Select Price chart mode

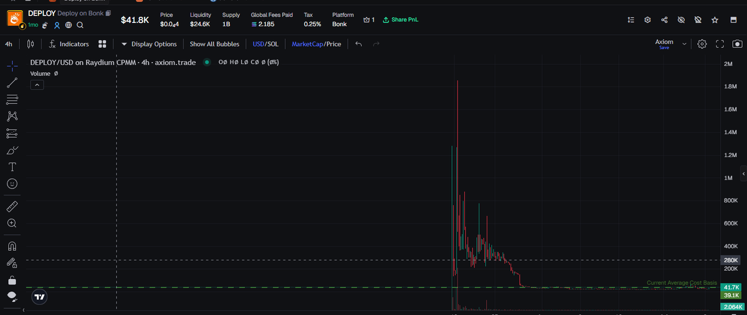(x=333, y=44)
